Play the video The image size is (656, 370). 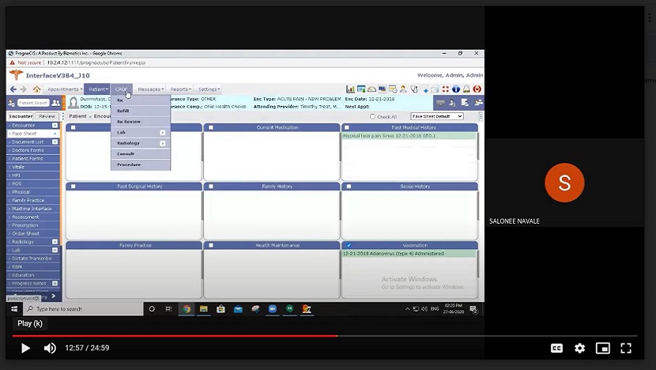[x=25, y=348]
